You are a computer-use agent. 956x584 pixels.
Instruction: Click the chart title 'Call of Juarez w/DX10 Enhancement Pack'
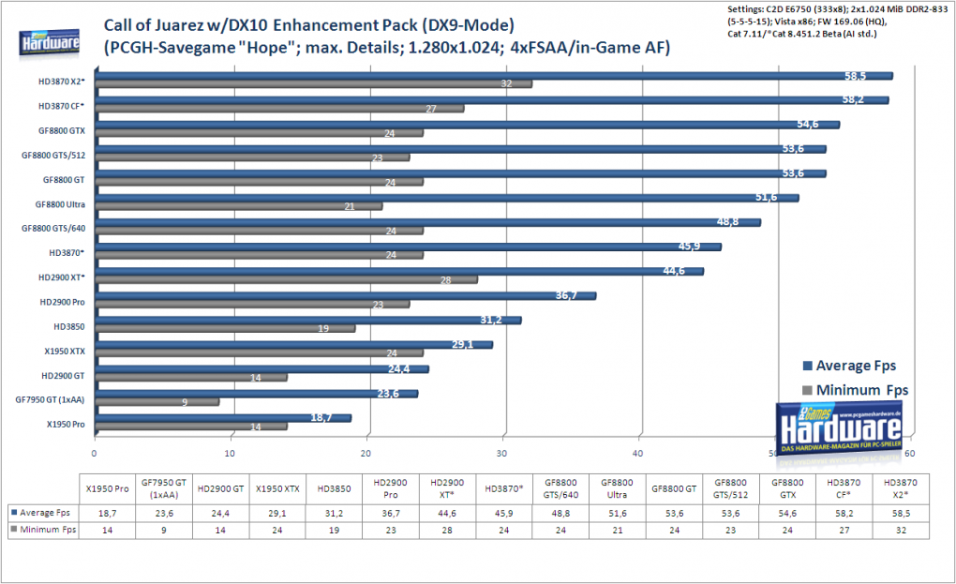tap(309, 25)
